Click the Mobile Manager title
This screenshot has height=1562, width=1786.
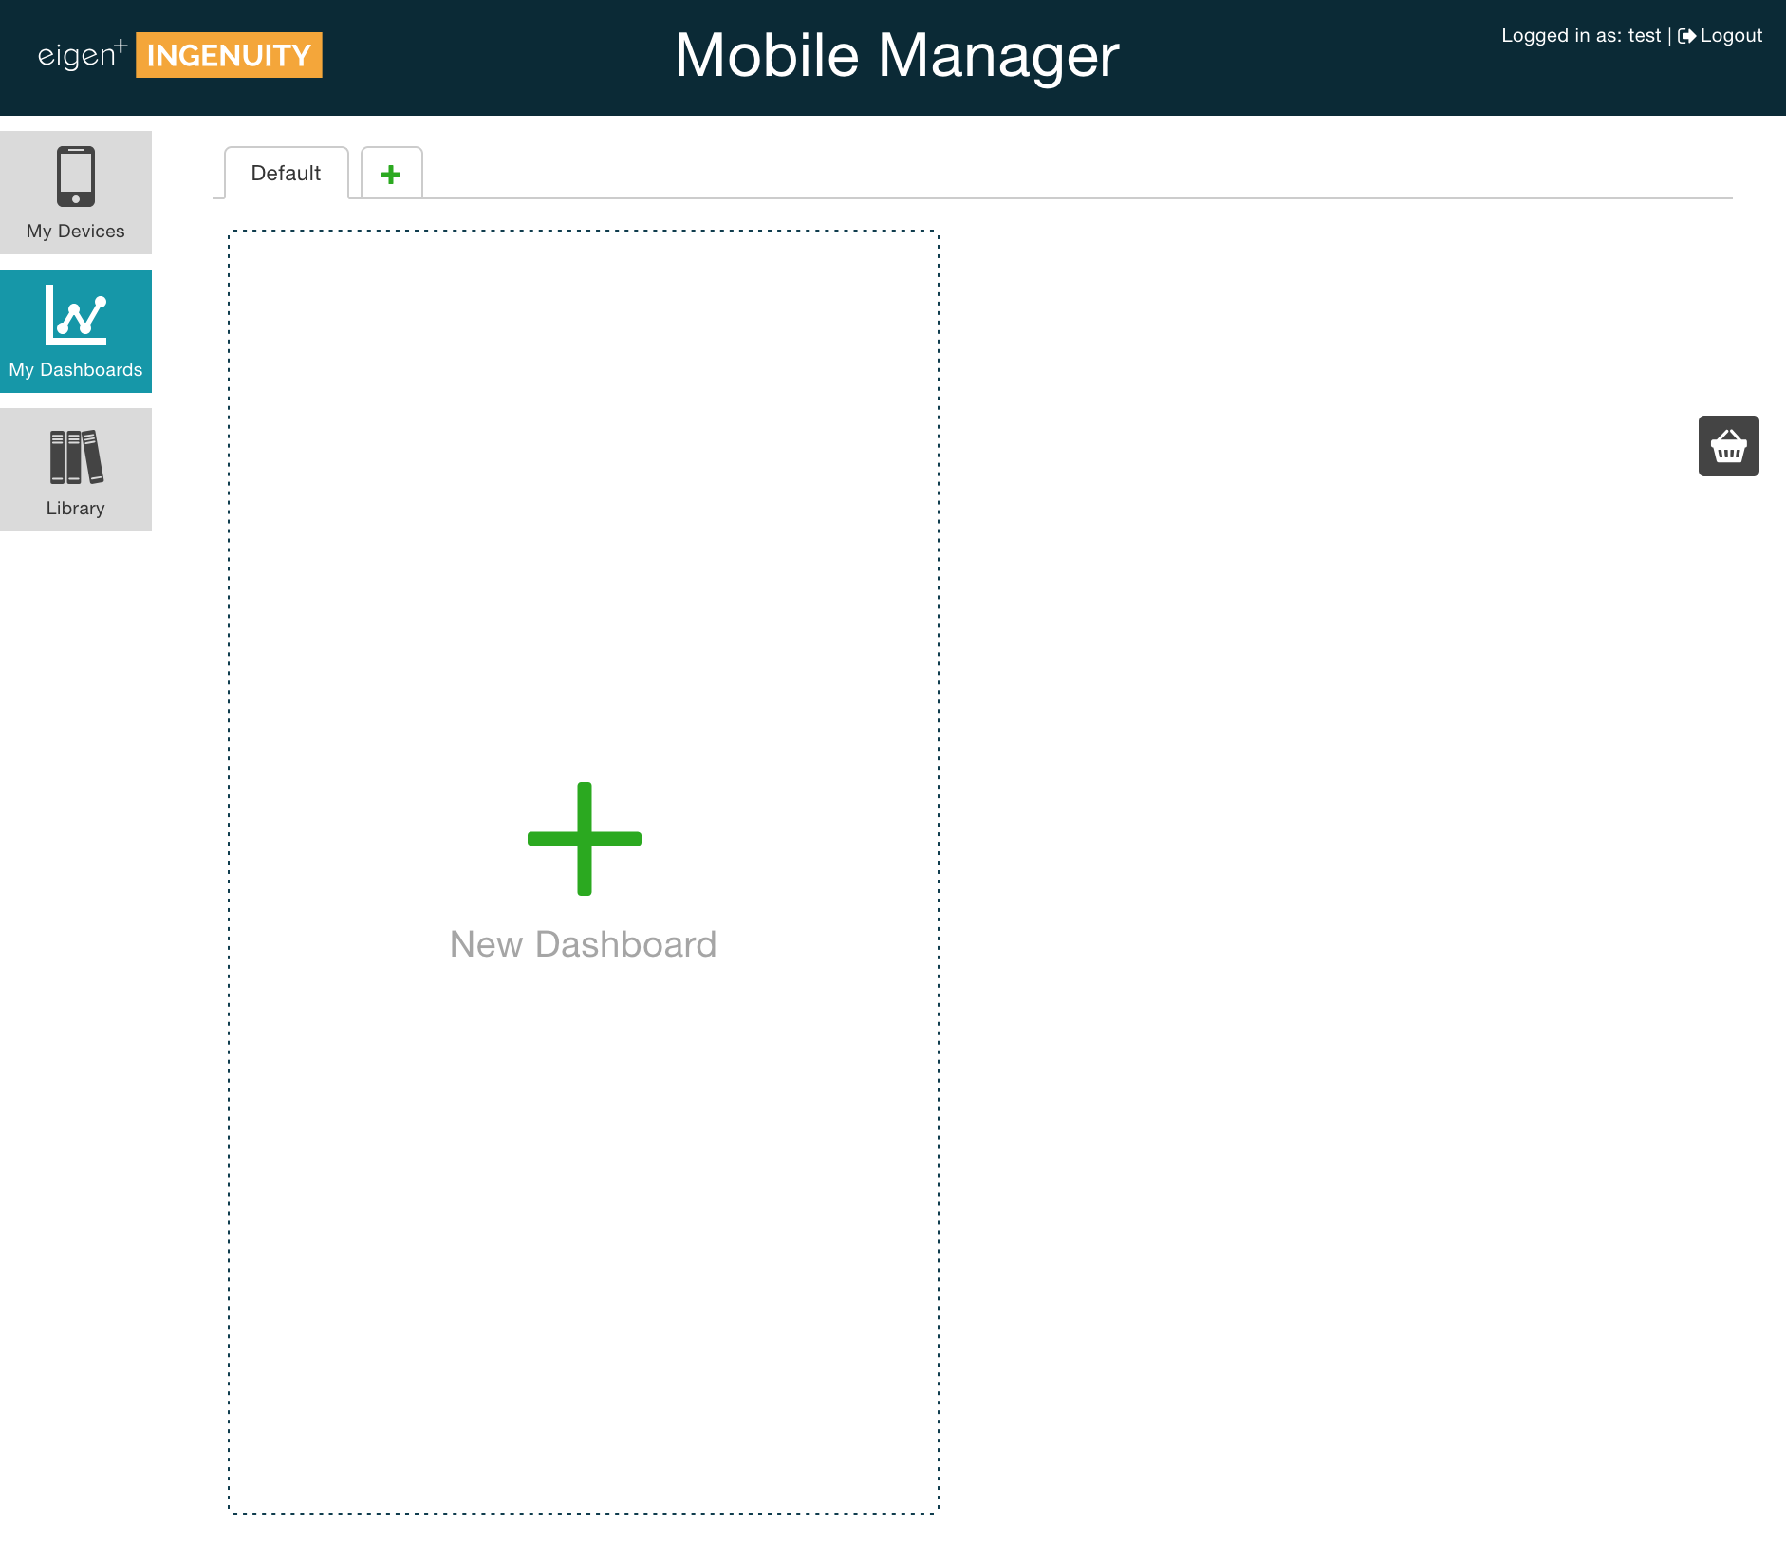897,56
